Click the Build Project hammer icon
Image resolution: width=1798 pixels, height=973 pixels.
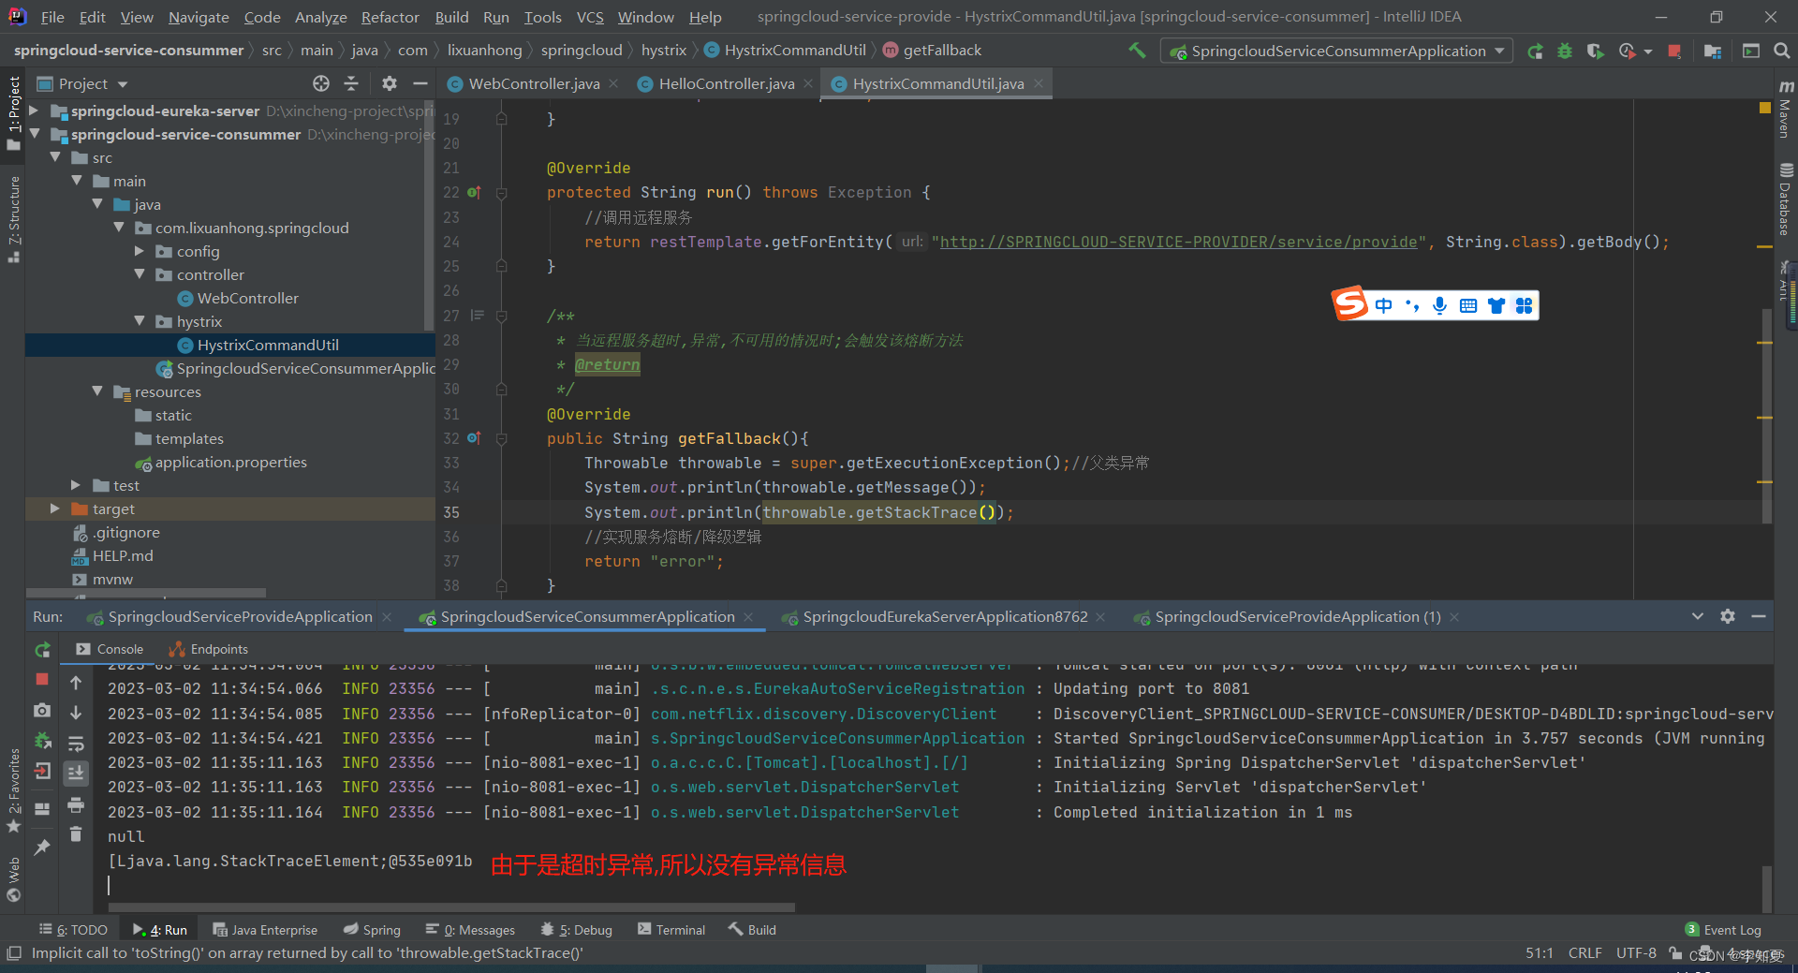tap(1137, 51)
